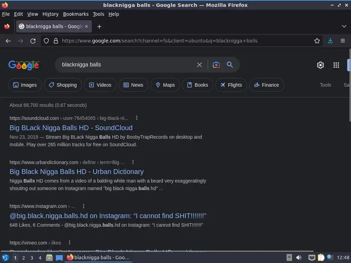The width and height of the screenshot is (351, 263).
Task: Open the network tray icon
Action: point(312,258)
